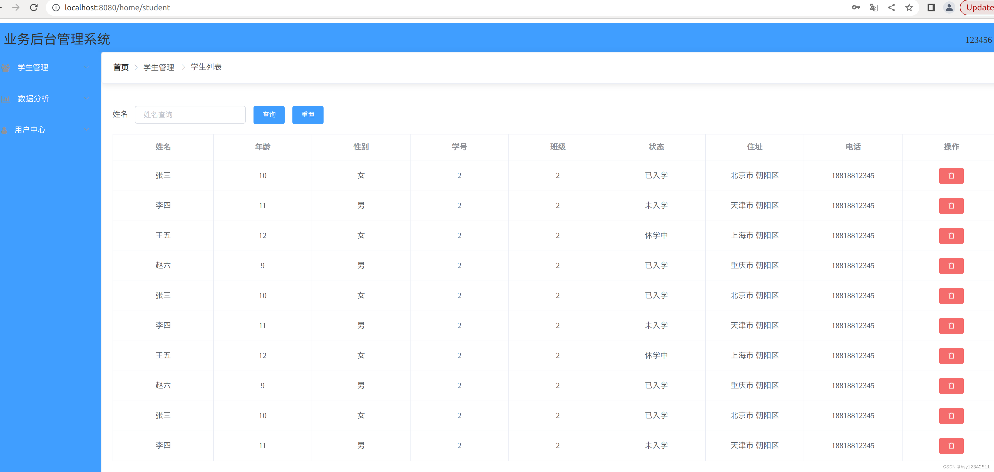Image resolution: width=994 pixels, height=472 pixels.
Task: Select 学生列表 in the breadcrumb
Action: (x=206, y=67)
